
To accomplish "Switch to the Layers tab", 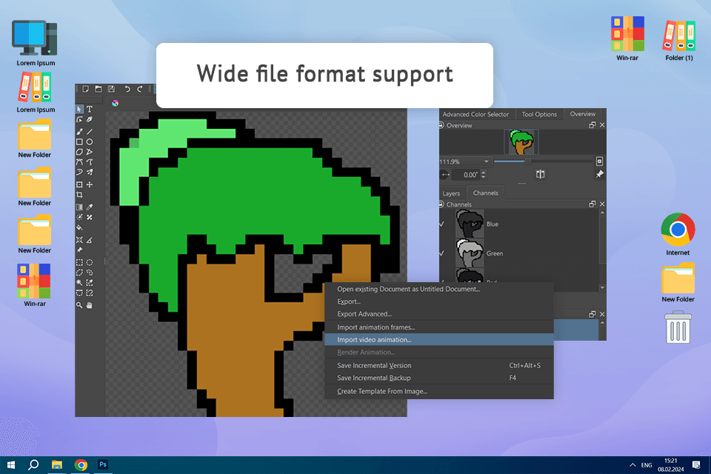I will point(451,193).
